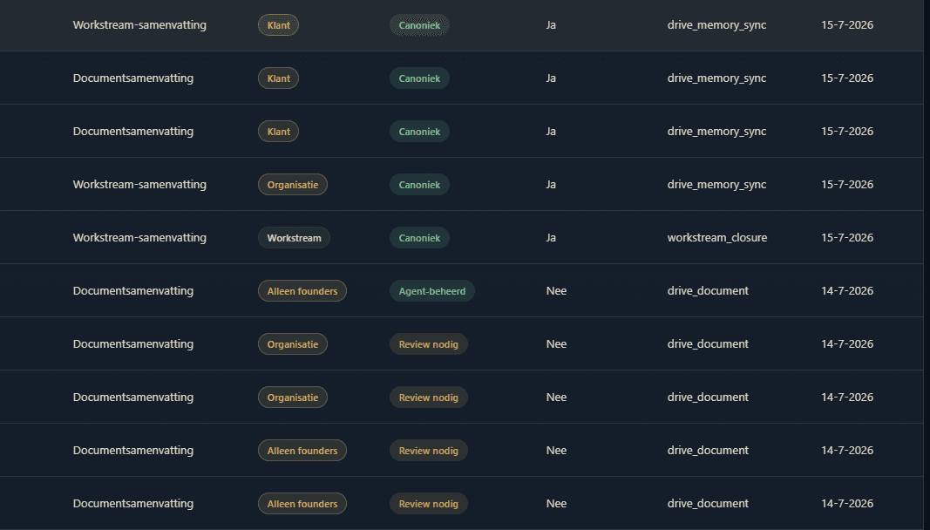Open the Workstream-samenvatting entry tagged Organisatie
This screenshot has height=530, width=930.
pyautogui.click(x=139, y=185)
